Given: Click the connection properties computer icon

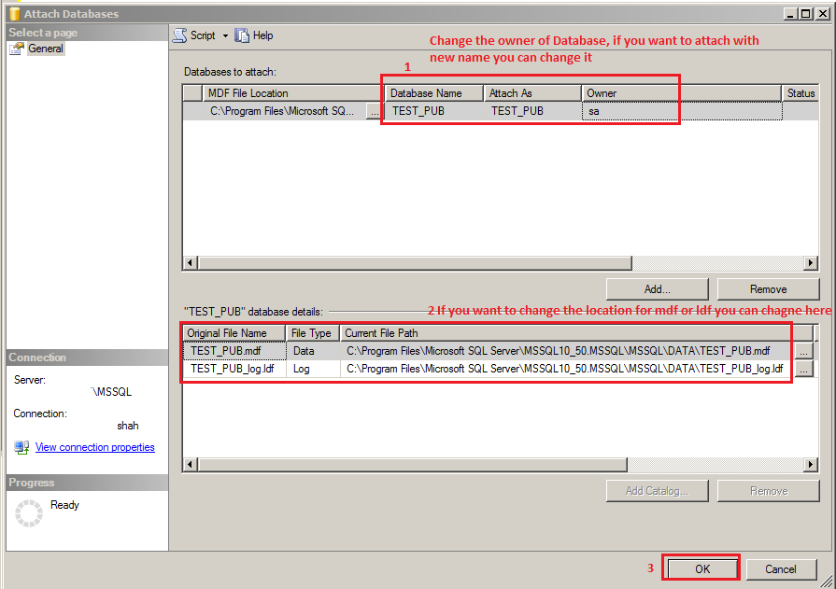Looking at the screenshot, I should (21, 447).
